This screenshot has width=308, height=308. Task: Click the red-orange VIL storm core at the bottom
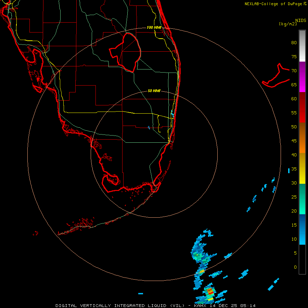pos(210,291)
